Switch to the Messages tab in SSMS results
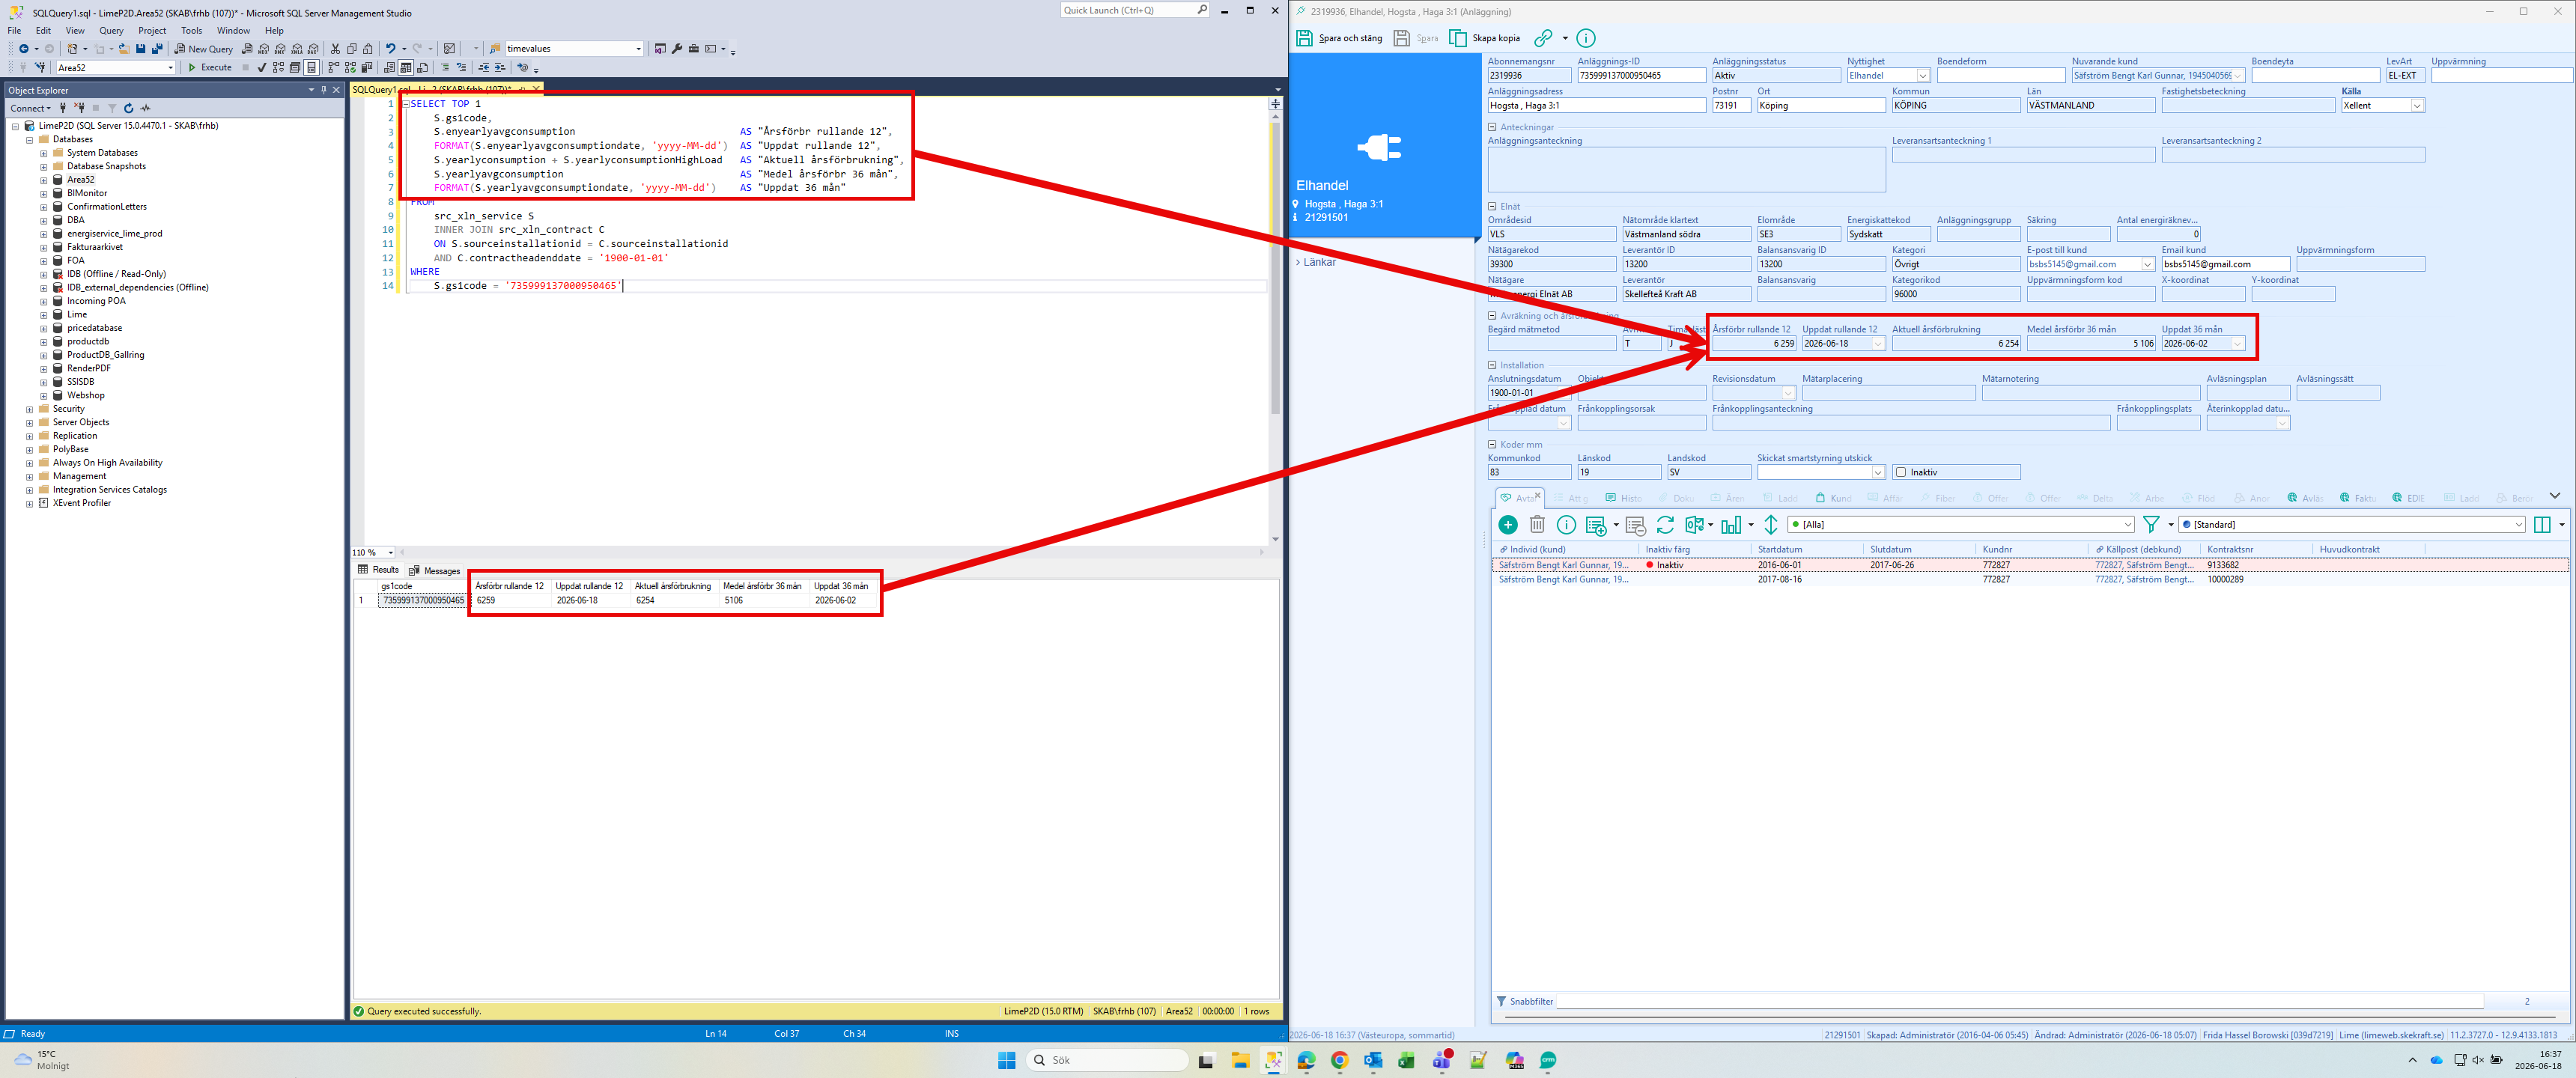This screenshot has height=1078, width=2576. [x=435, y=571]
